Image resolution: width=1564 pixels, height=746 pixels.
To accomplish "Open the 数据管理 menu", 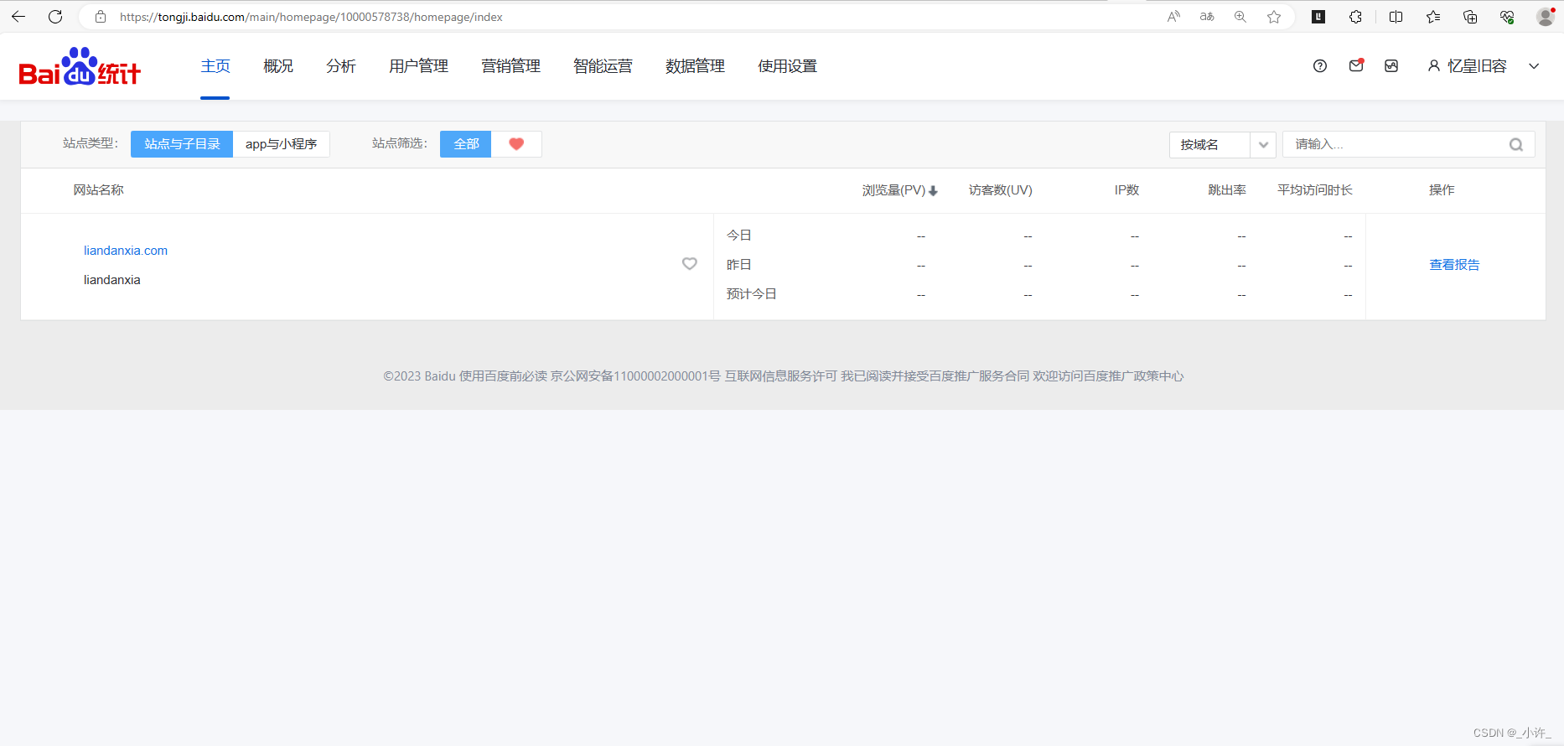I will 696,66.
